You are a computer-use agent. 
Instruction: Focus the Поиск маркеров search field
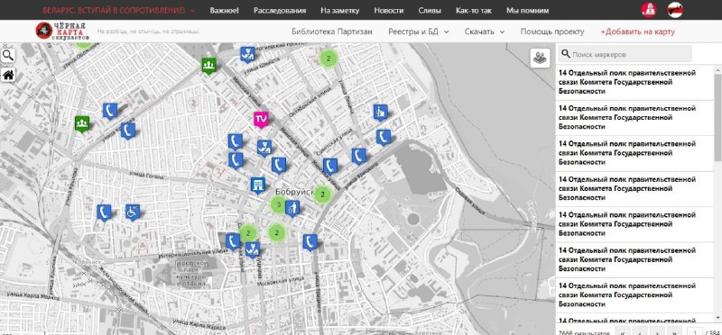(x=625, y=54)
